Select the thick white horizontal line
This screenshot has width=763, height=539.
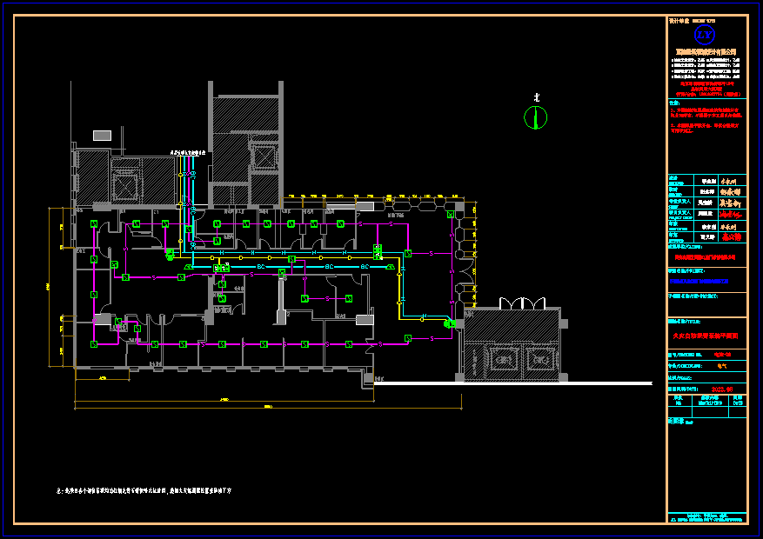coord(513,383)
